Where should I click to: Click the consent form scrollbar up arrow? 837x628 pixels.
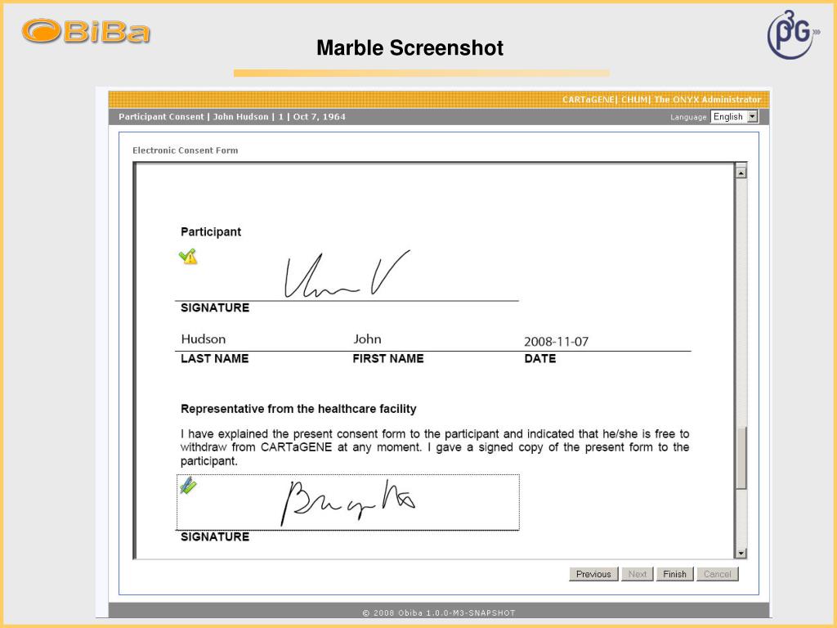[x=741, y=173]
